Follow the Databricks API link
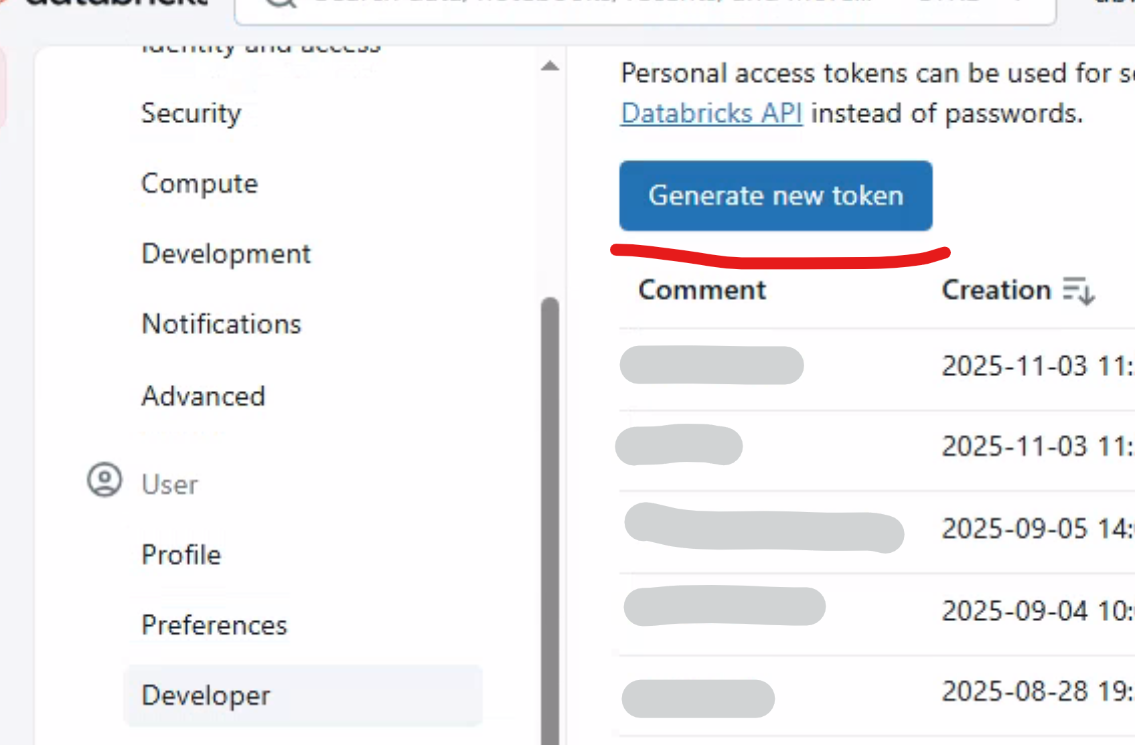1135x745 pixels. click(x=711, y=112)
